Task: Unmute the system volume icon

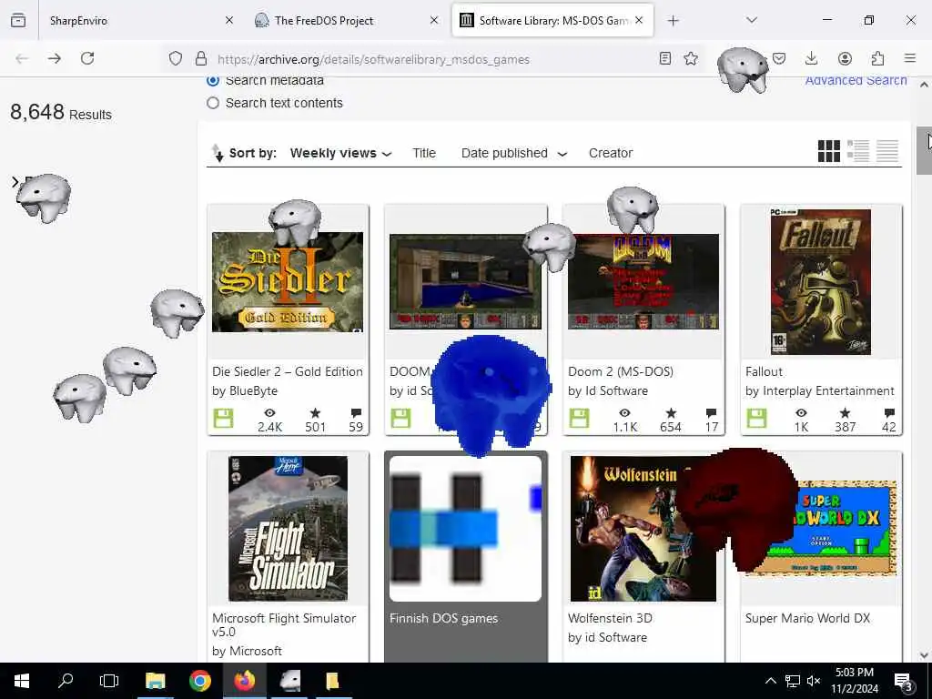Action: (814, 681)
